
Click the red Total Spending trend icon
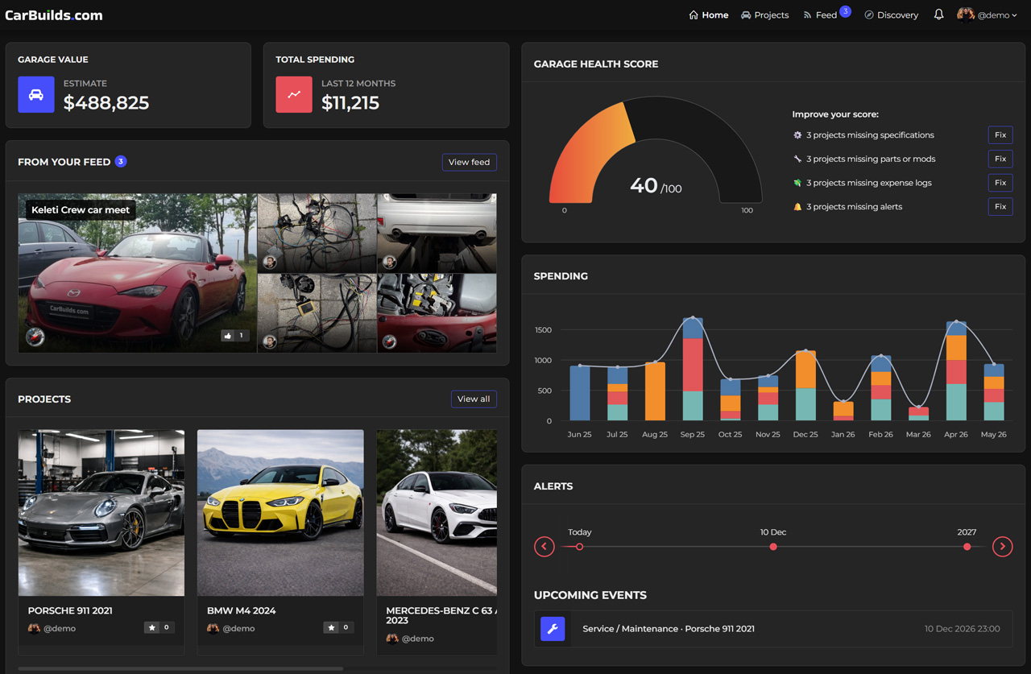(294, 94)
